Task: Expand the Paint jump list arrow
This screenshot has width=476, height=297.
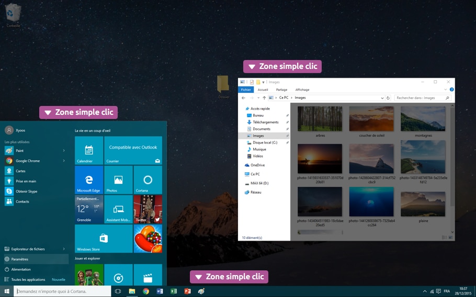Action: point(64,151)
